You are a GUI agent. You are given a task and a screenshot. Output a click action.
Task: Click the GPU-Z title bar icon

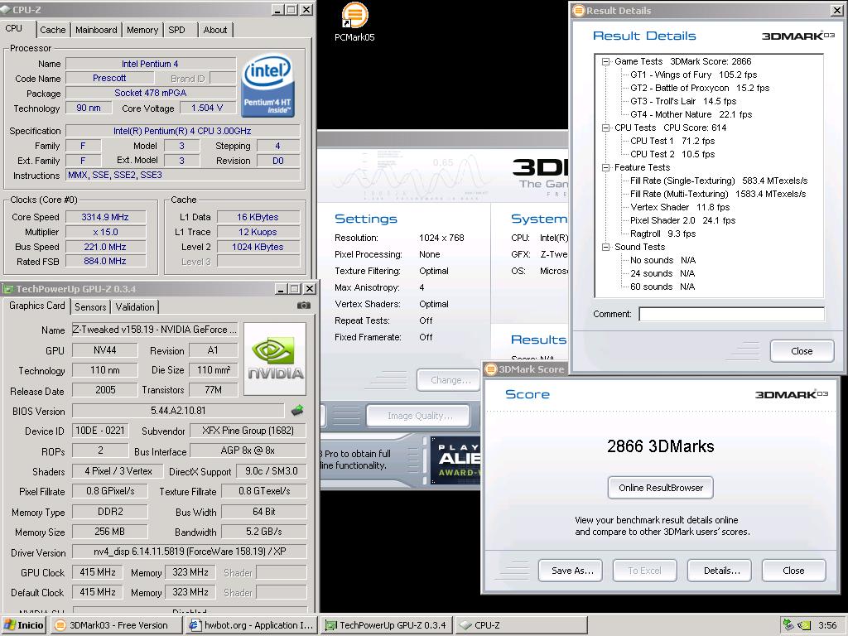pyautogui.click(x=7, y=289)
